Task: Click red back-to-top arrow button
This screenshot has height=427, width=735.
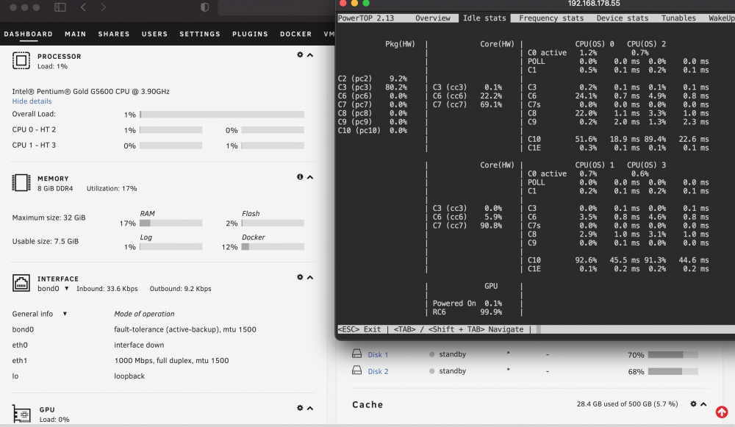Action: (722, 412)
